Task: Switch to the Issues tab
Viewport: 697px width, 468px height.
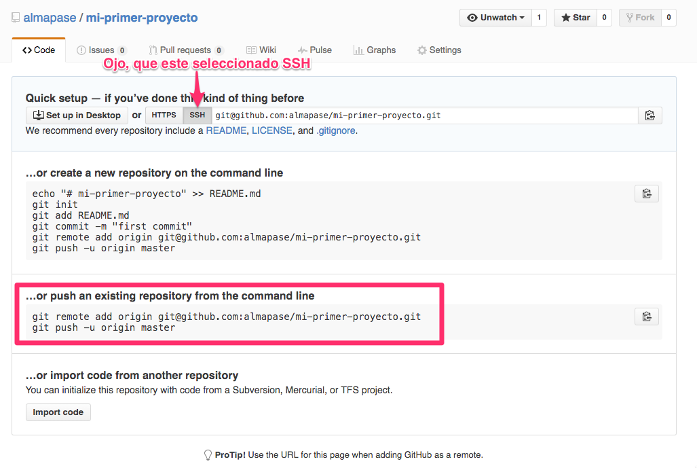Action: coord(101,50)
